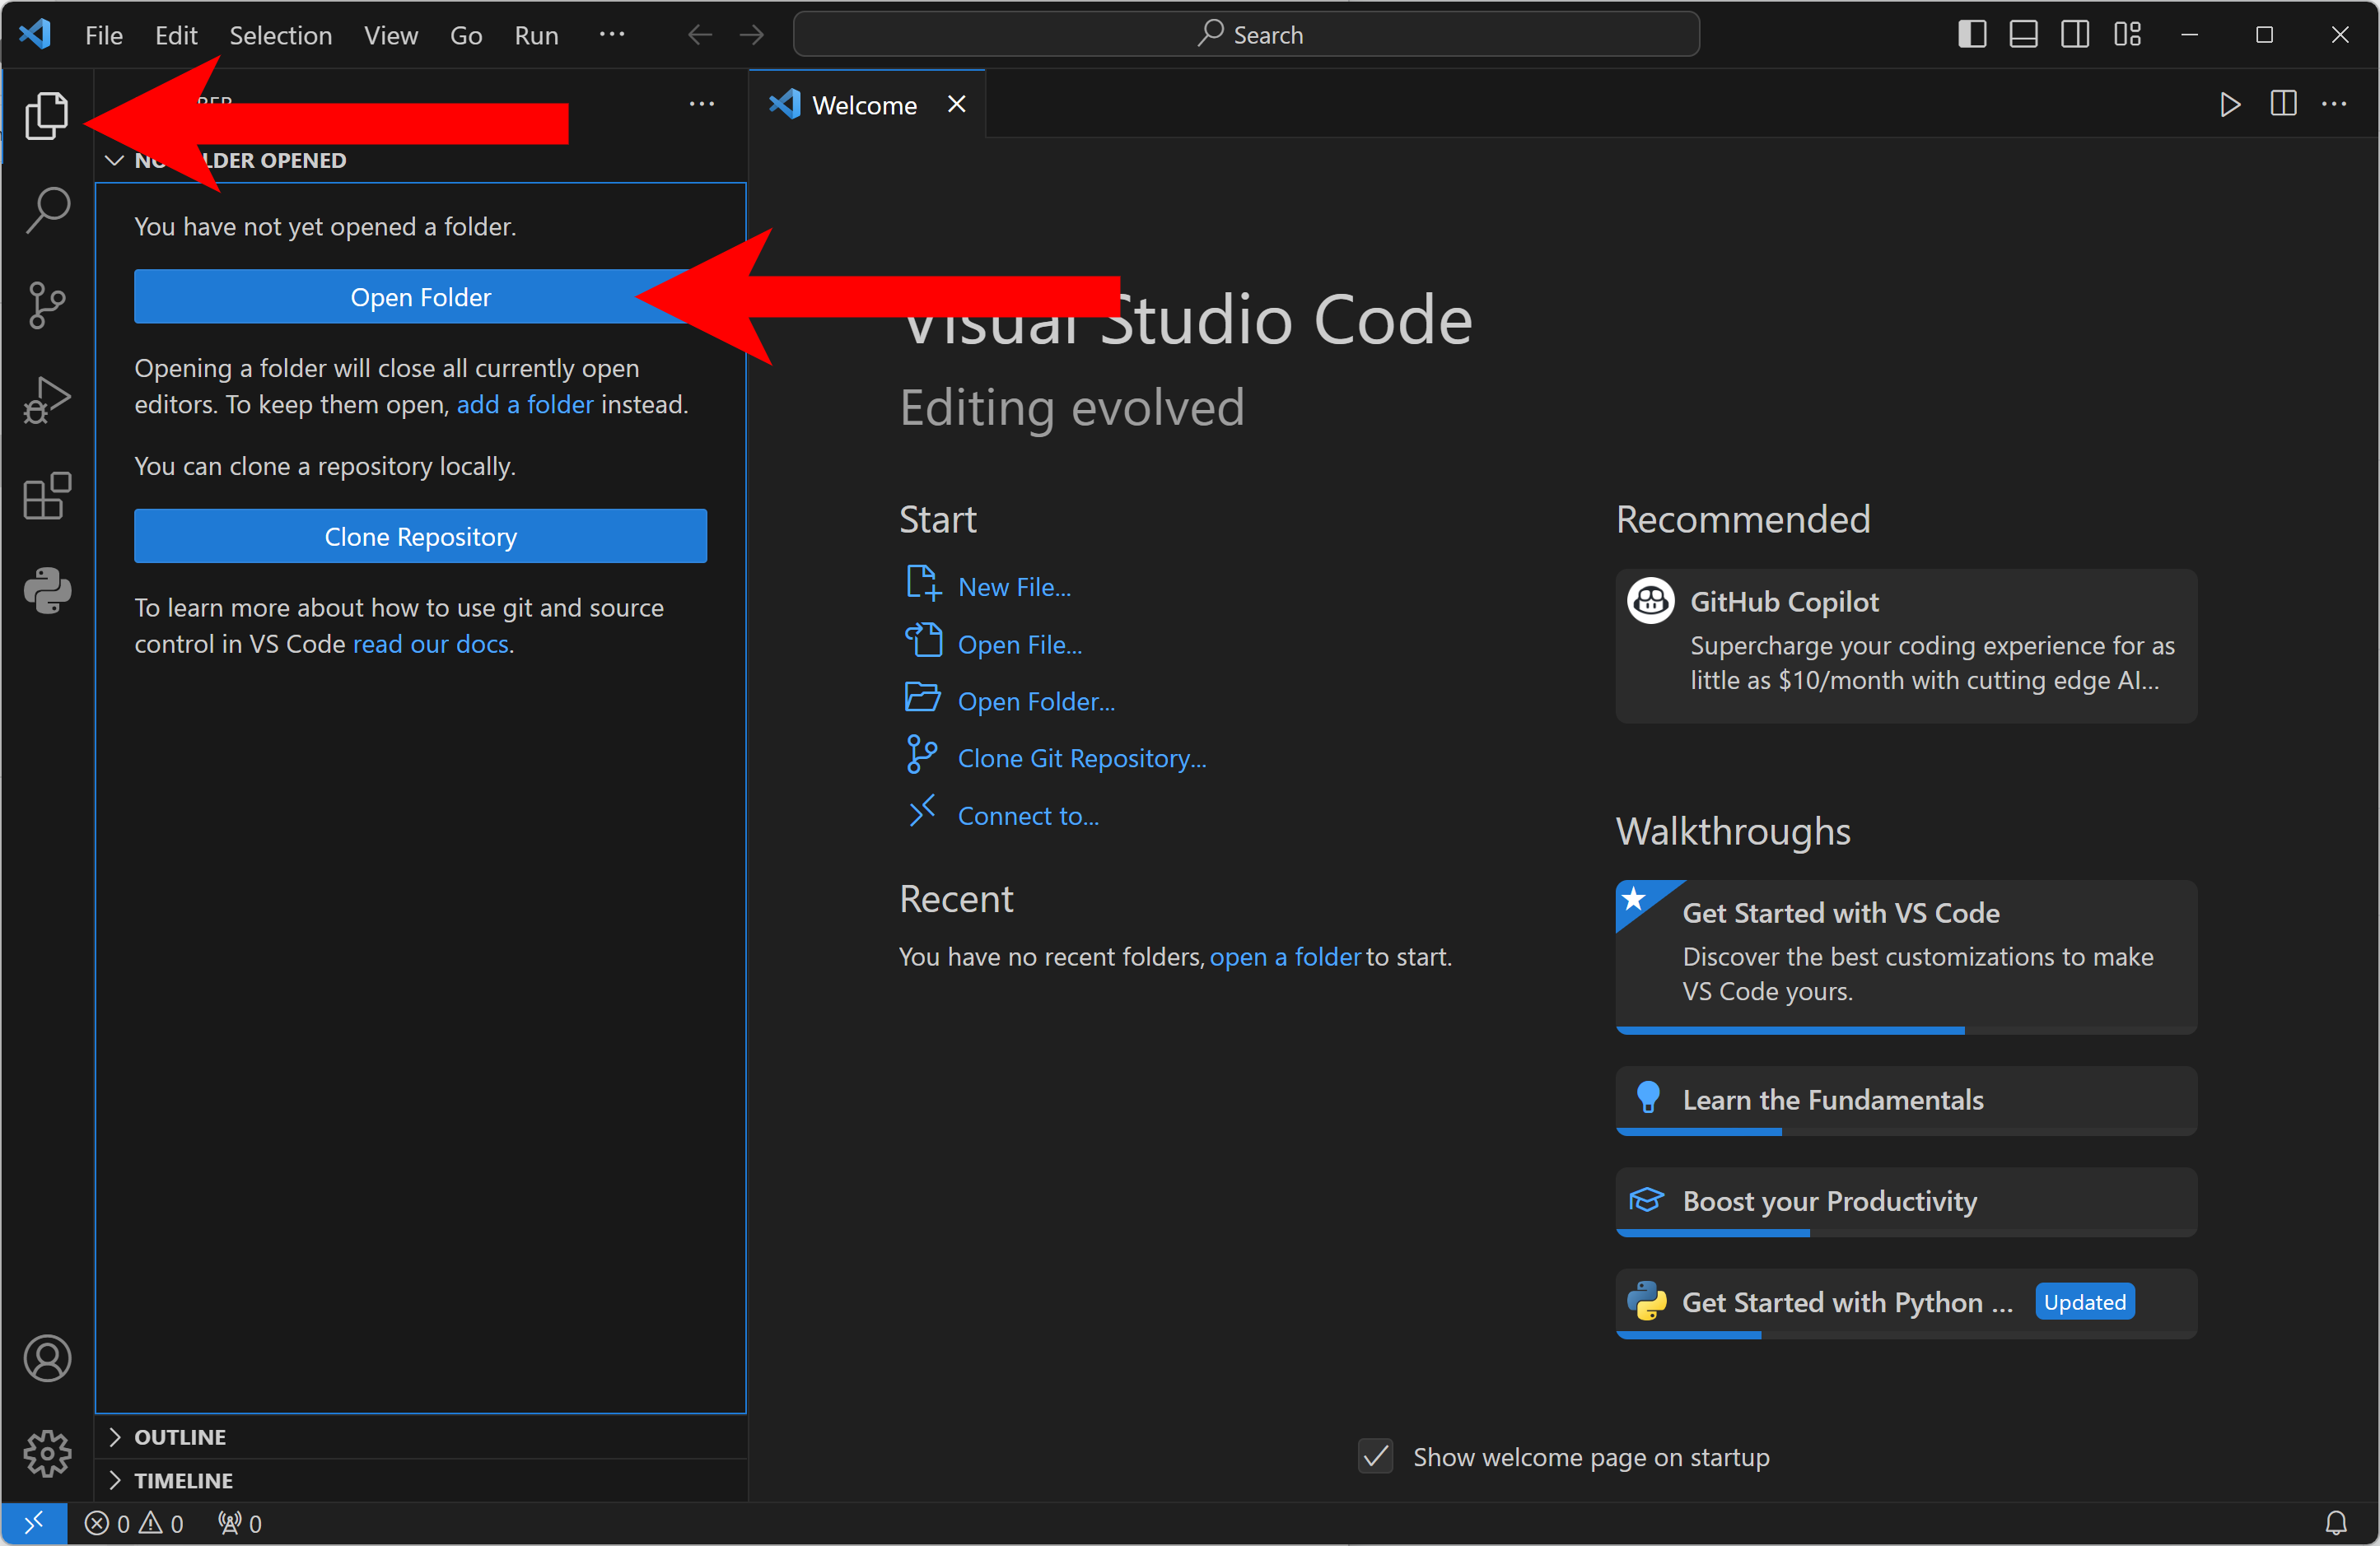Open the Customize Layout icon
Image resolution: width=2380 pixels, height=1546 pixels.
(2127, 35)
